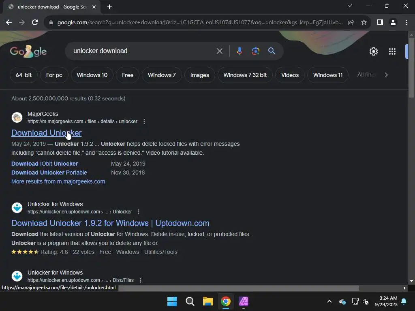Open more options for Disc/Files result
This screenshot has width=415, height=311.
point(141,280)
